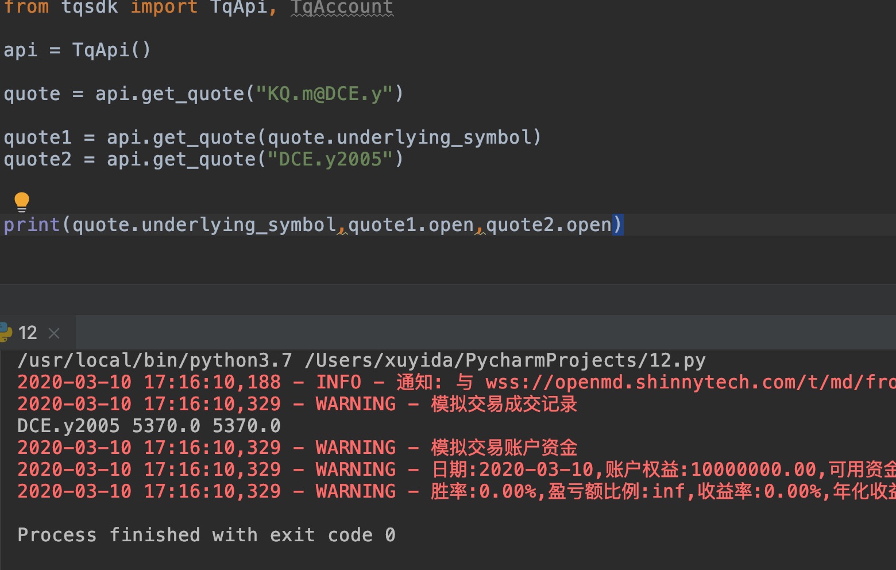Viewport: 896px width, 570px height.
Task: Click the WARNING line for 模拟交易成交记录
Action: [297, 404]
